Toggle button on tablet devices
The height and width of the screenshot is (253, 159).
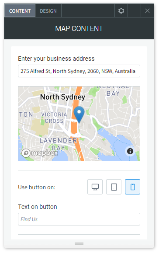(x=114, y=187)
